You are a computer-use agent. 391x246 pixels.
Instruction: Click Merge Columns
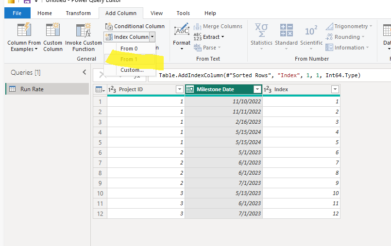pos(218,26)
